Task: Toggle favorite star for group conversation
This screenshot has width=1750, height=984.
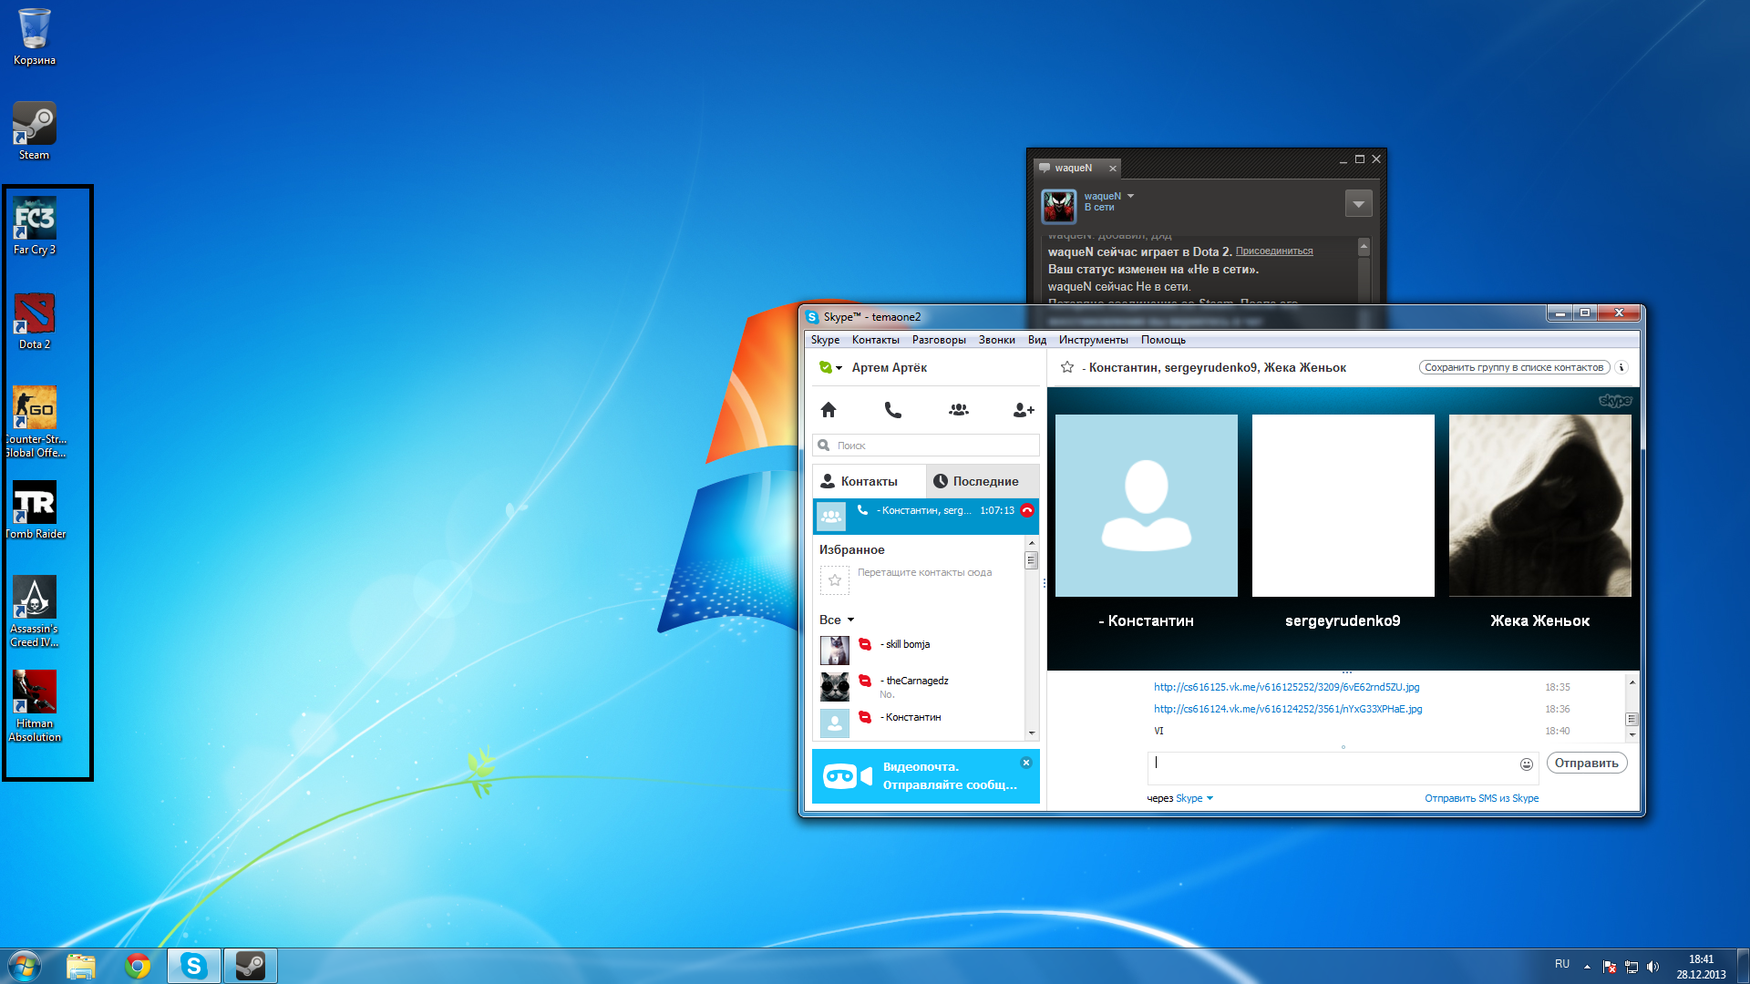Action: pyautogui.click(x=1067, y=367)
